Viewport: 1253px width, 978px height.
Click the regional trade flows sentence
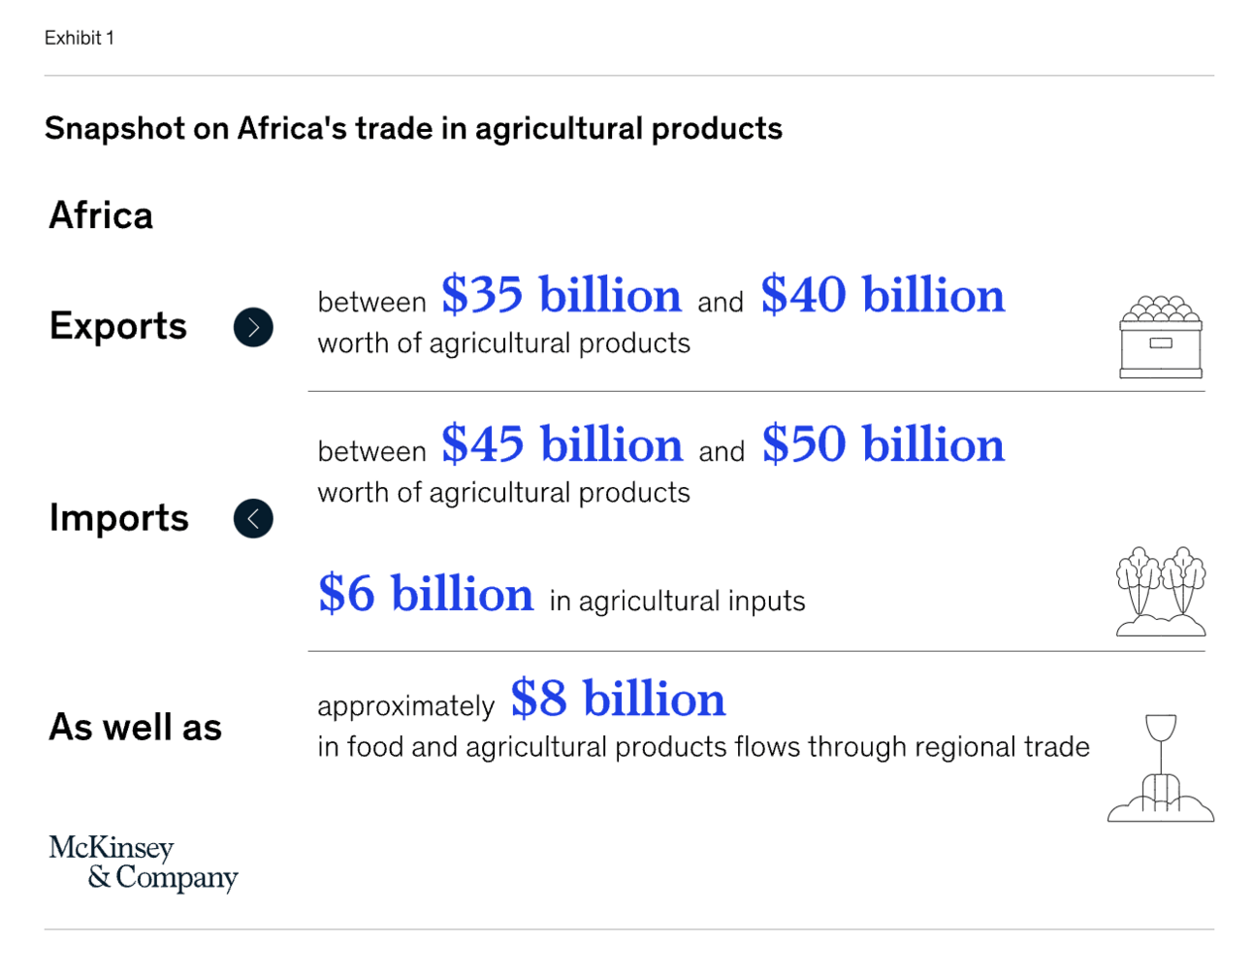point(703,747)
